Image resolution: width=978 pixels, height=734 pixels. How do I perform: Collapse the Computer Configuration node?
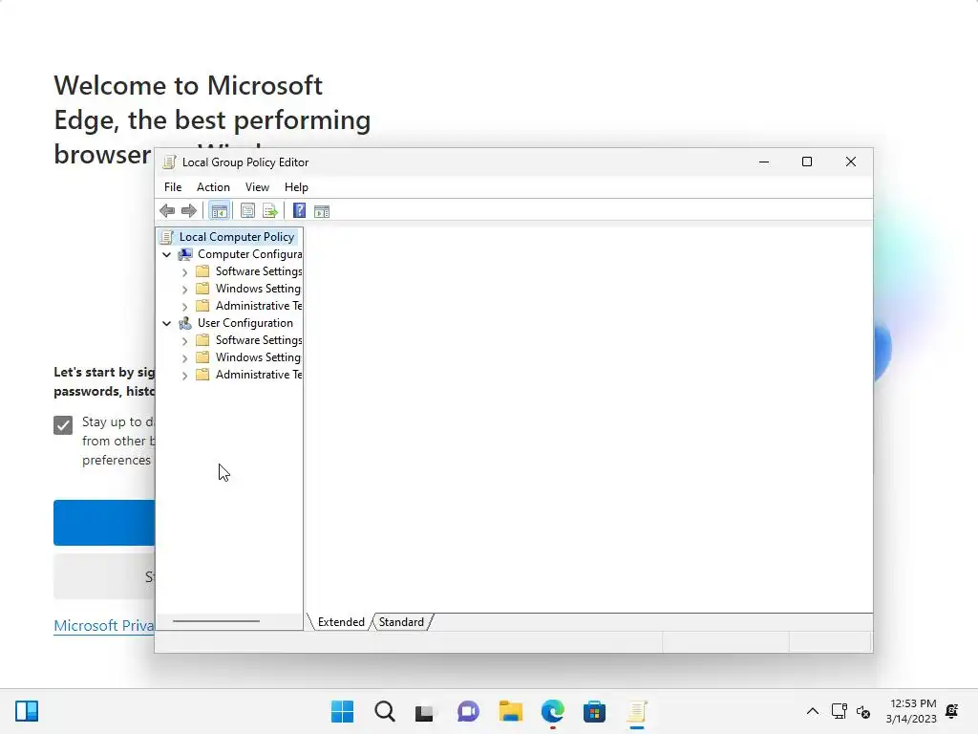tap(166, 254)
